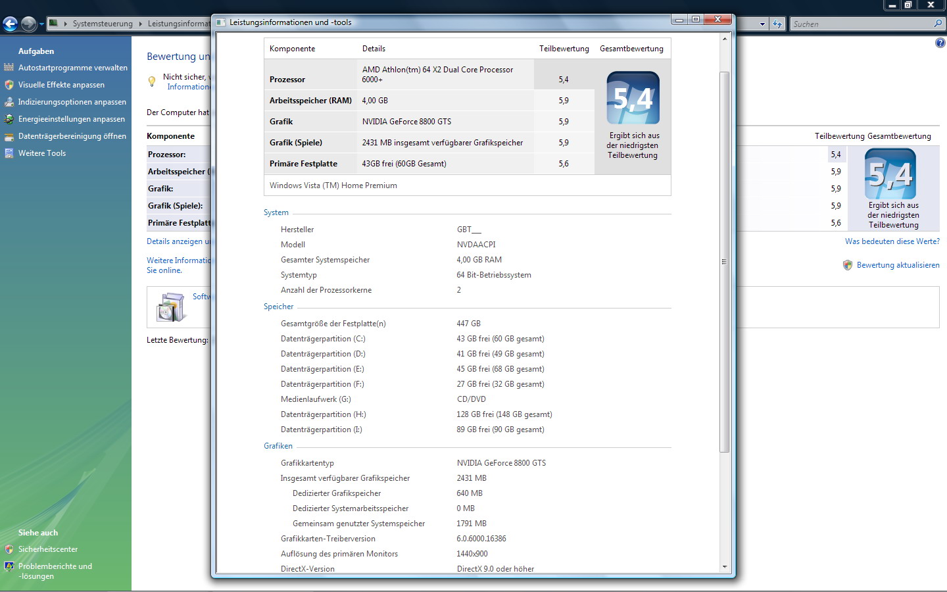Click the 5,4 score badge in dialog
The height and width of the screenshot is (592, 947).
[x=633, y=98]
